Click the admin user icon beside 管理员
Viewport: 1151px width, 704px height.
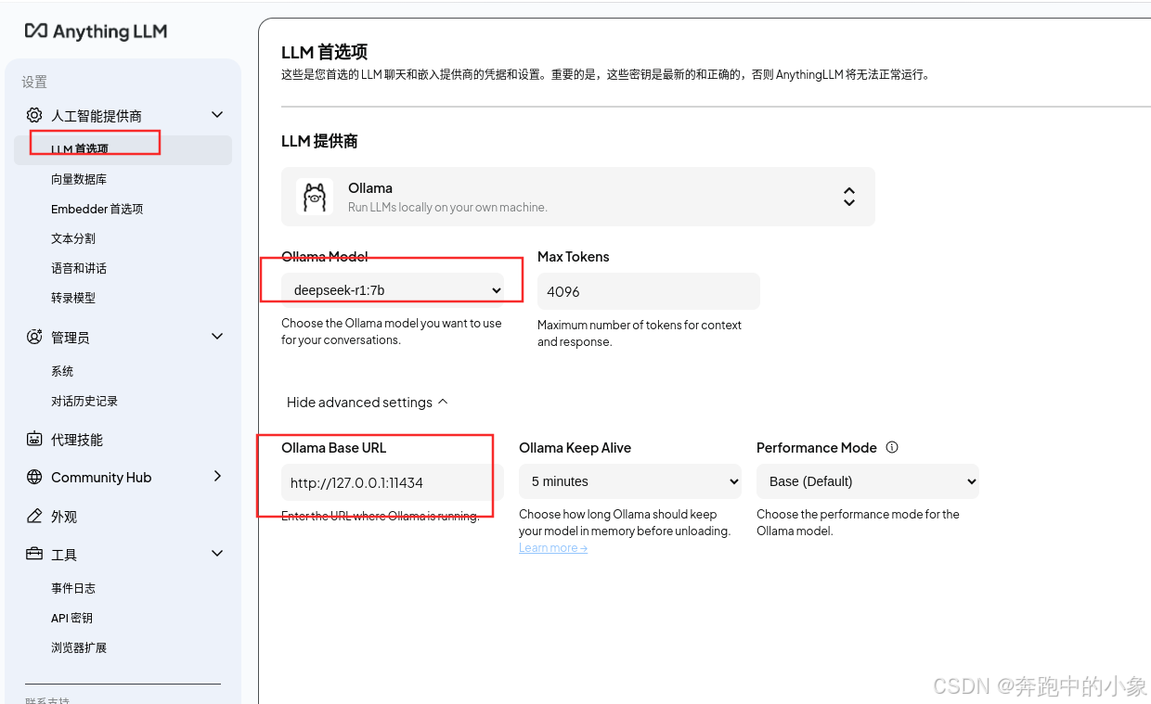(34, 337)
